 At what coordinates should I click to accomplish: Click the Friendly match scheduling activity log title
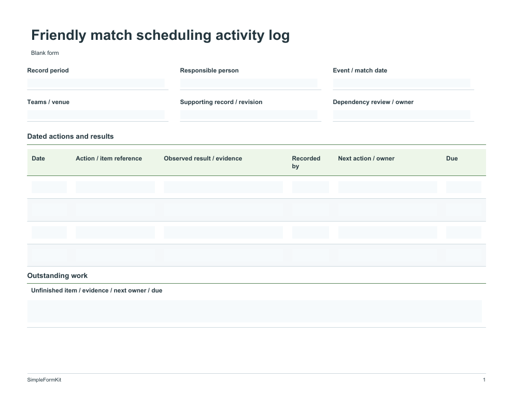click(x=160, y=35)
